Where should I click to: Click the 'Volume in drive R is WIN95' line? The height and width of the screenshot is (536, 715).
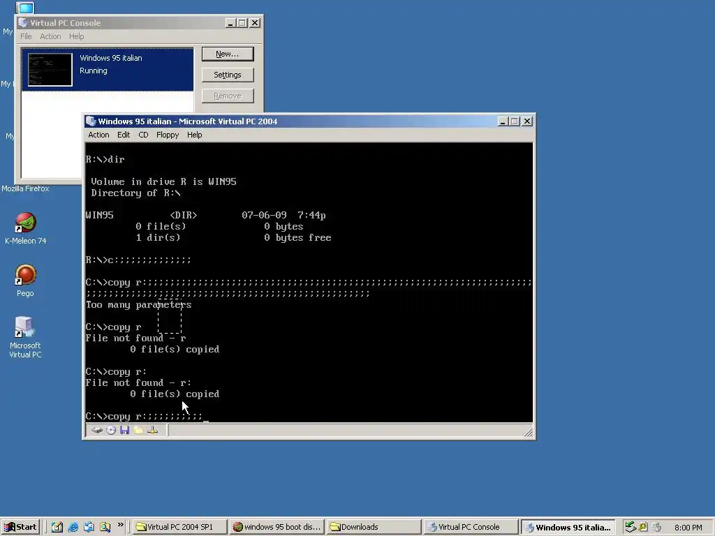[x=163, y=181]
